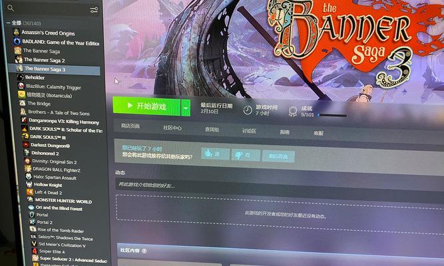Click the achievements progress bar
The width and height of the screenshot is (444, 266).
[x=332, y=115]
